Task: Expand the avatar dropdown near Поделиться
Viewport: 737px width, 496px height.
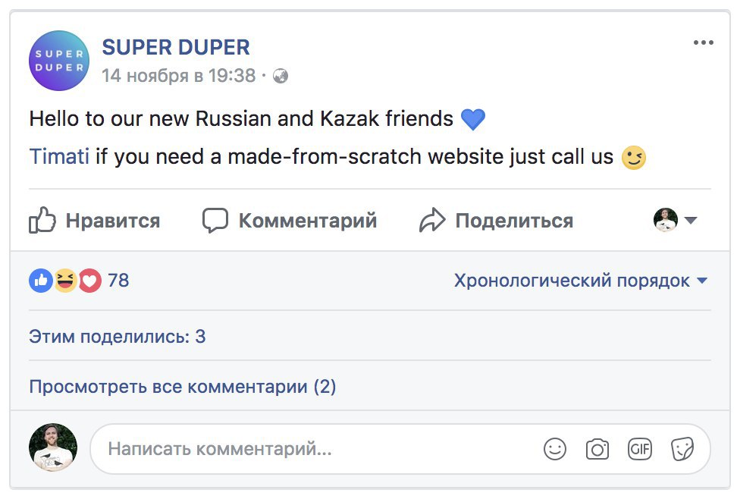Action: tap(691, 221)
